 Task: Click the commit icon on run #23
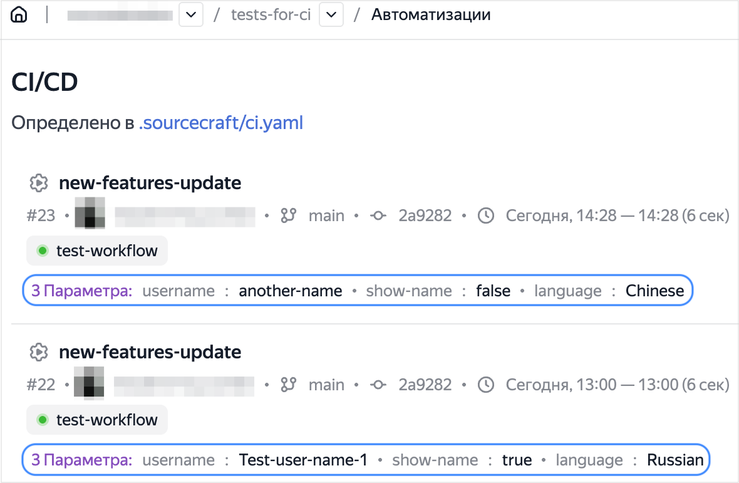coord(378,216)
